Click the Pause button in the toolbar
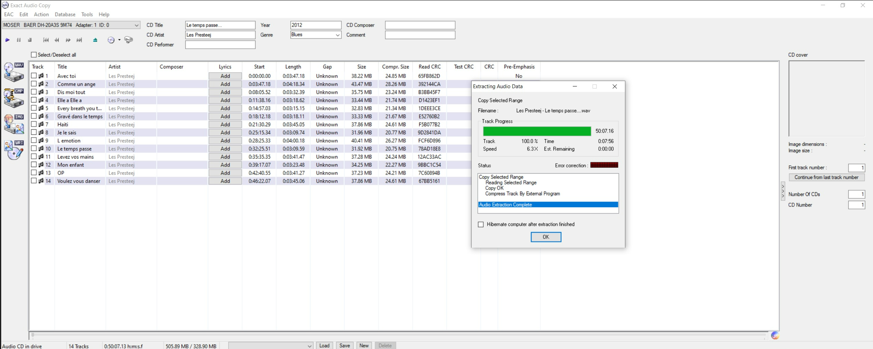The image size is (873, 349). point(18,40)
